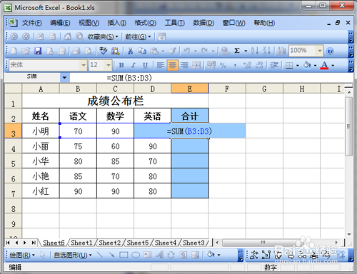Toggle Underline formatting button
Viewport: 357px width, 274px height.
[x=145, y=65]
